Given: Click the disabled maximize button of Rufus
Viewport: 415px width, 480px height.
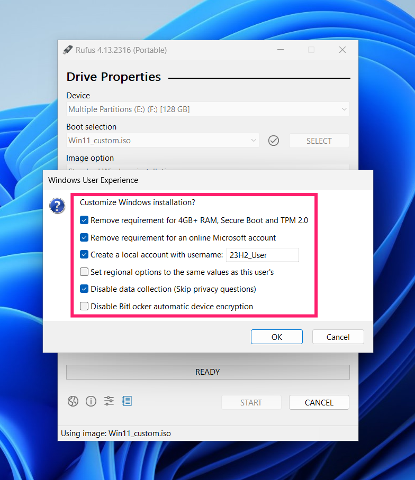Looking at the screenshot, I should pyautogui.click(x=311, y=50).
